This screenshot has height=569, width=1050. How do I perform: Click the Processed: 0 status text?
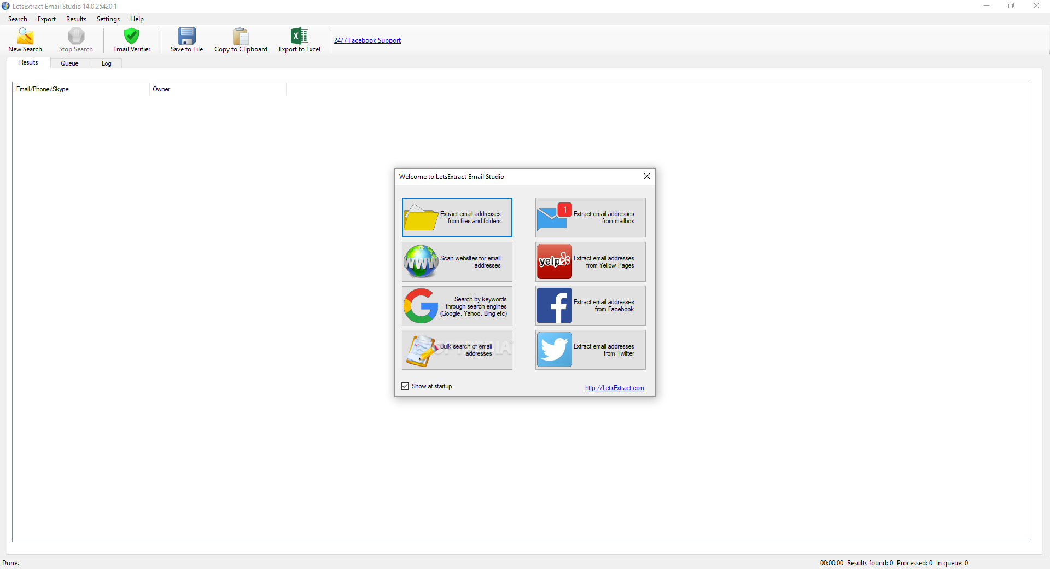coord(914,563)
